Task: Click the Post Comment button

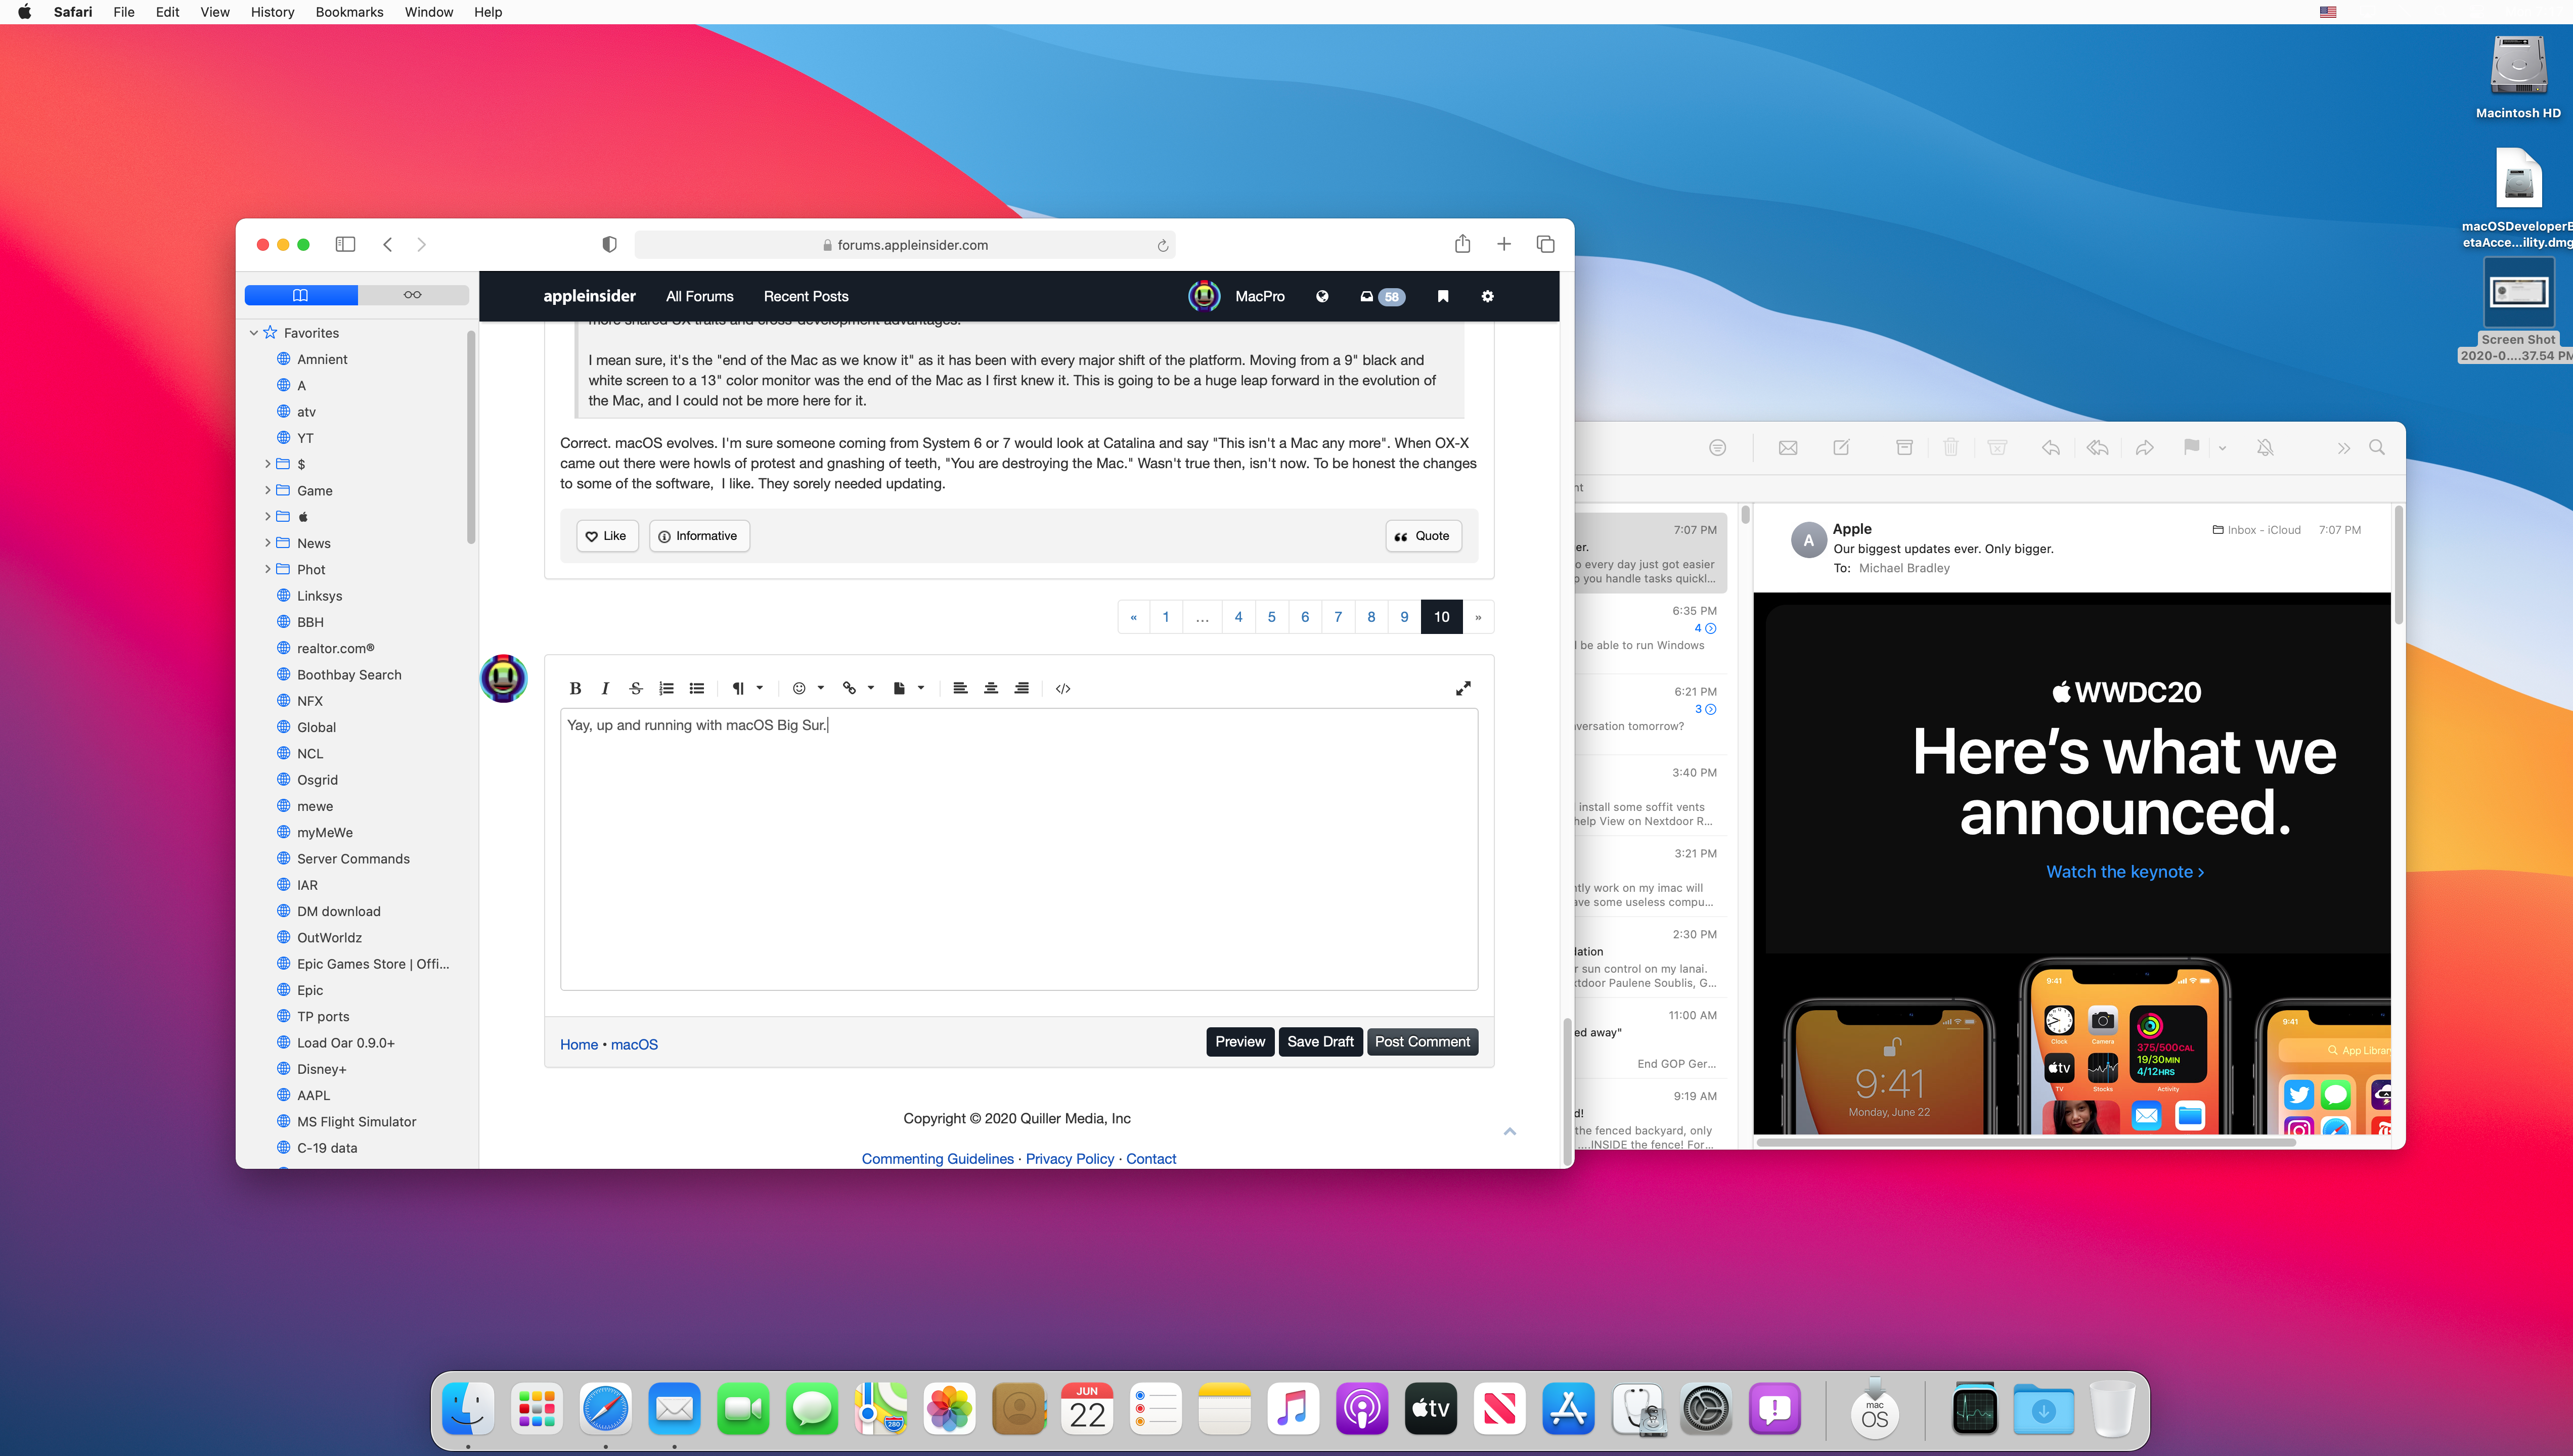Action: coord(1421,1042)
